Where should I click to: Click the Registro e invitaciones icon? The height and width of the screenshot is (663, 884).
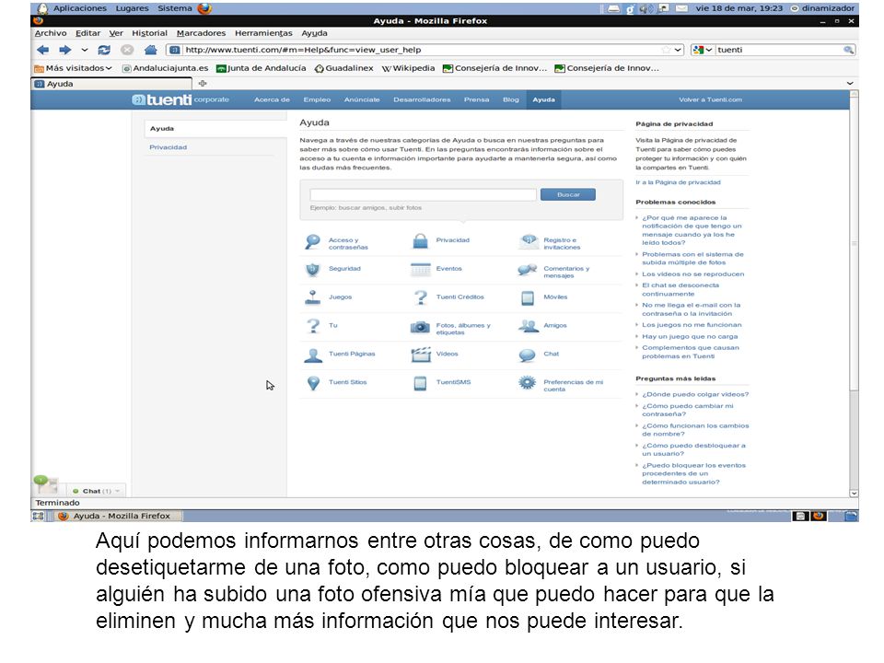[528, 242]
